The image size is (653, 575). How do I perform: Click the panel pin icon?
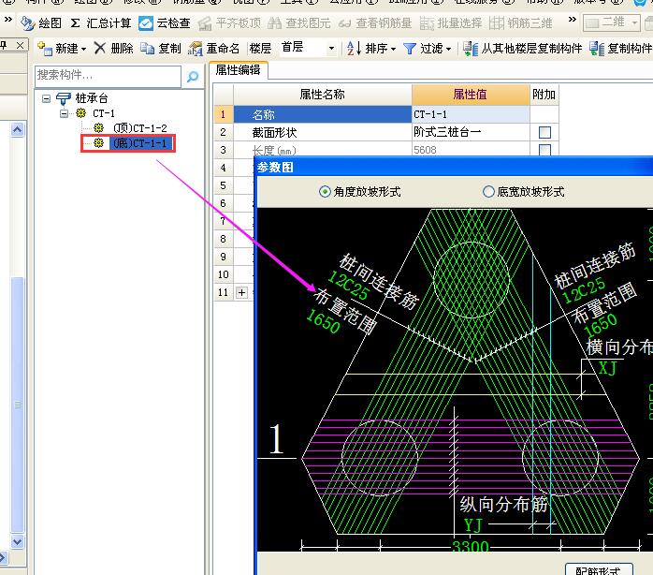4,45
